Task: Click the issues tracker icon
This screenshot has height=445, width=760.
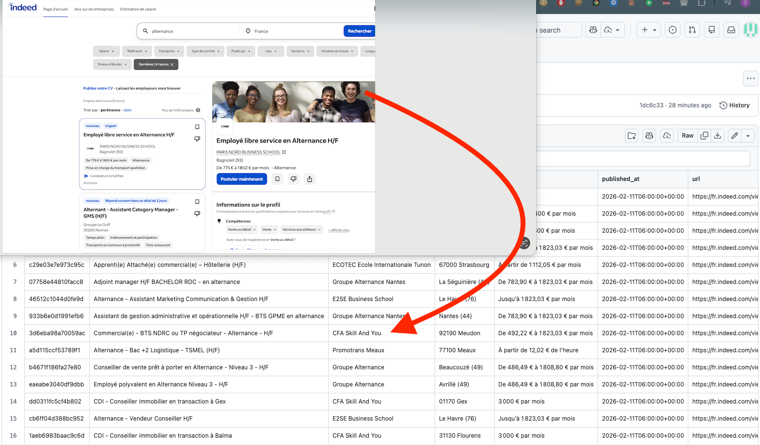Action: pos(672,30)
